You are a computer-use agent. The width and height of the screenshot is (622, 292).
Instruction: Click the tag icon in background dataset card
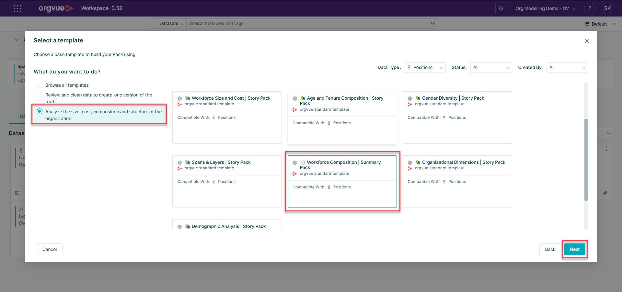point(605,193)
